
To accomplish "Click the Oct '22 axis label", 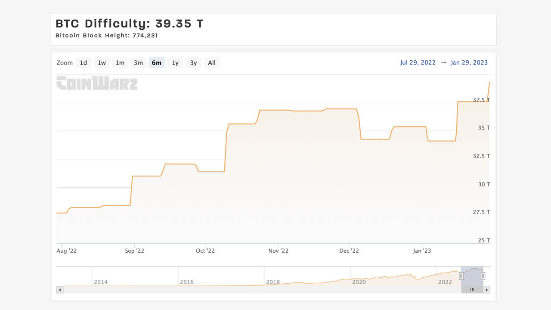I will click(205, 251).
